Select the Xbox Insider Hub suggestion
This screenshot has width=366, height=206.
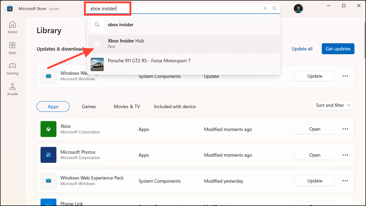click(x=184, y=44)
